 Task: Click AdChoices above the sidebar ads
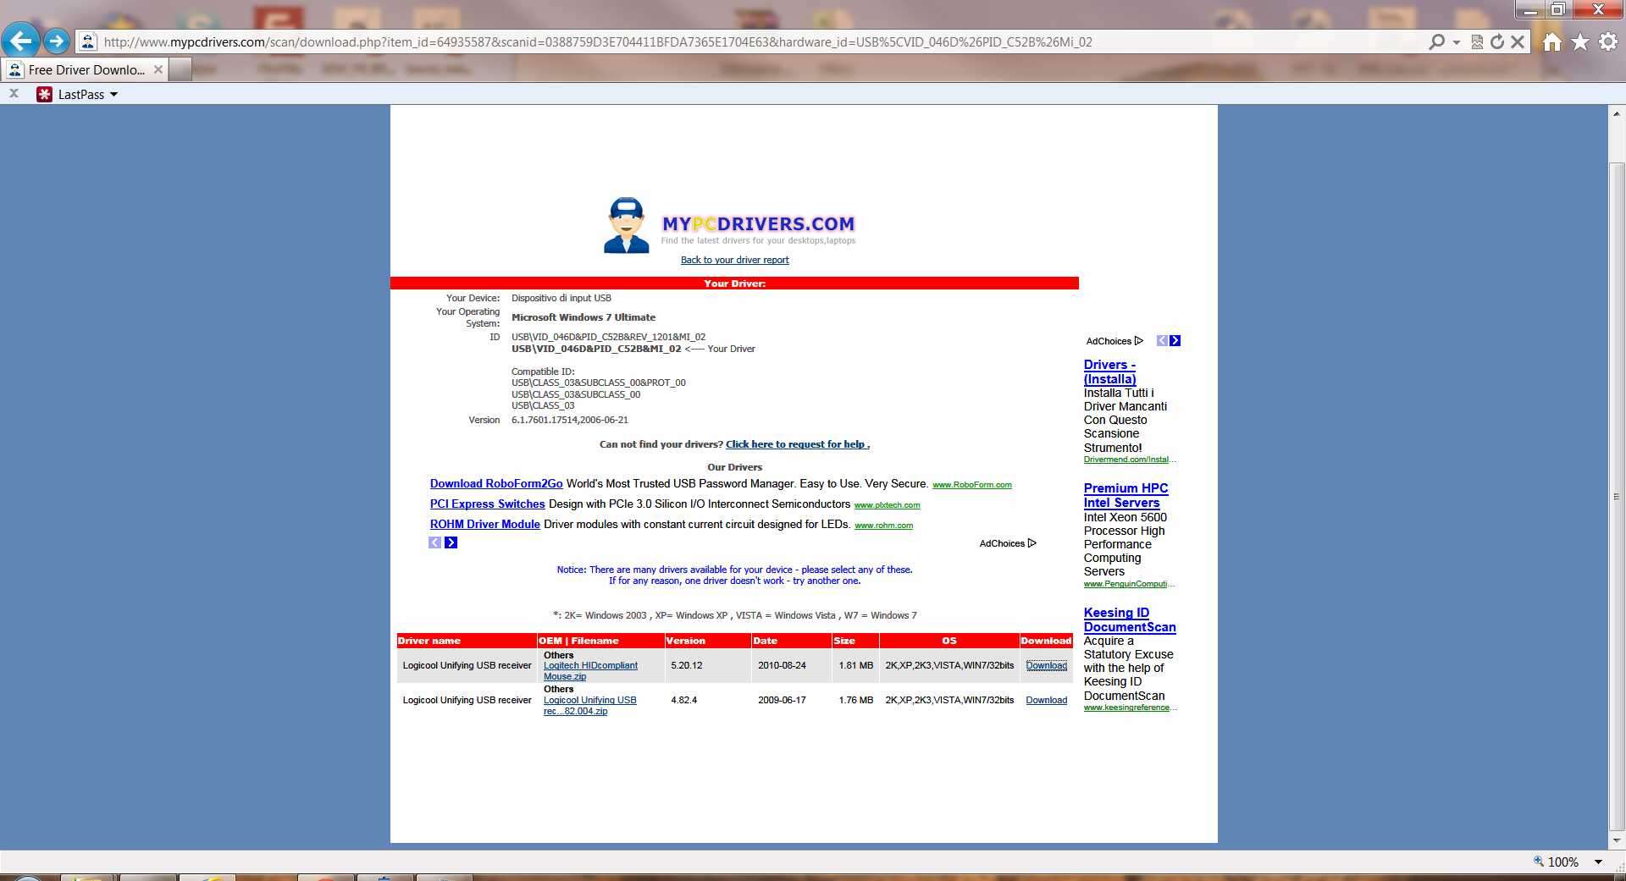coord(1114,341)
